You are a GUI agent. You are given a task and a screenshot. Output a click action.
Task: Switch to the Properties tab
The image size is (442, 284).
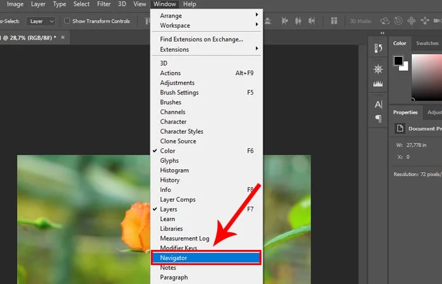point(405,112)
